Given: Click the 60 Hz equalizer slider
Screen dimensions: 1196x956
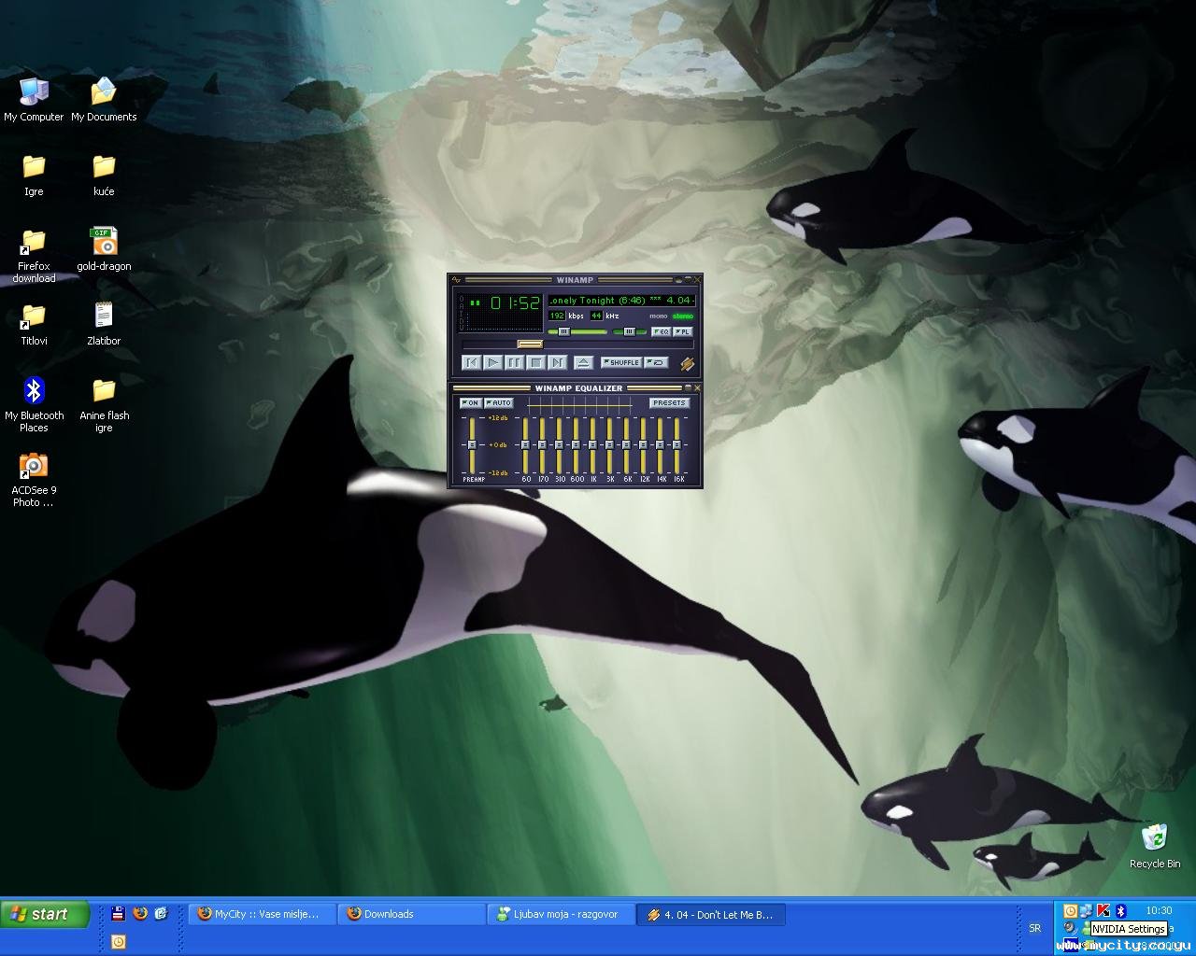Looking at the screenshot, I should click(x=526, y=445).
